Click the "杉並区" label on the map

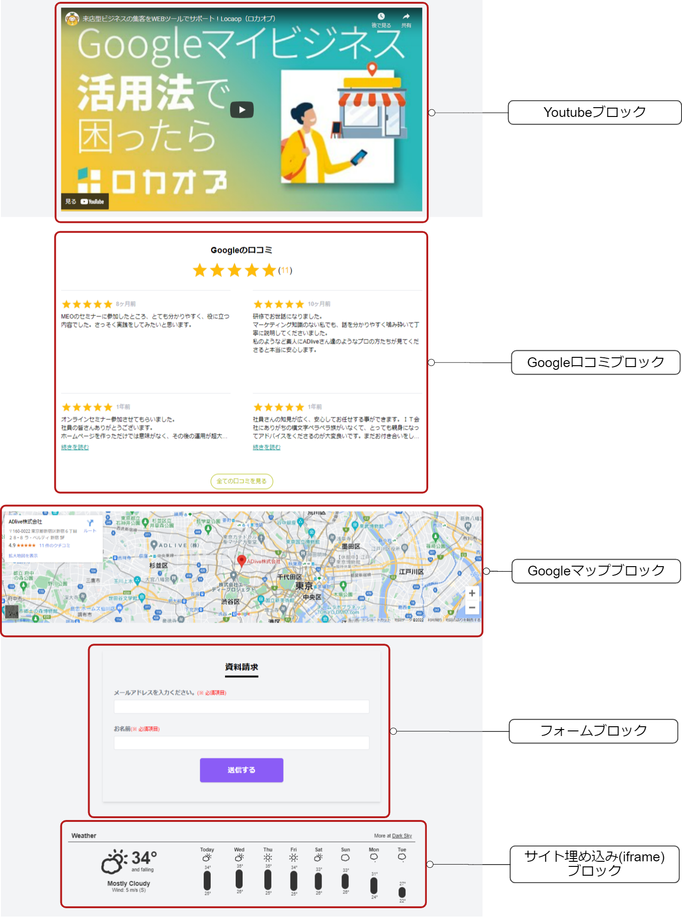(x=159, y=565)
